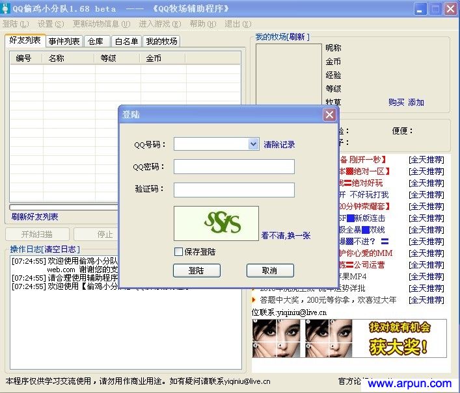The width and height of the screenshot is (460, 393).
Task: Click 全天推荐 beside 公司运营
Action: click(426, 265)
